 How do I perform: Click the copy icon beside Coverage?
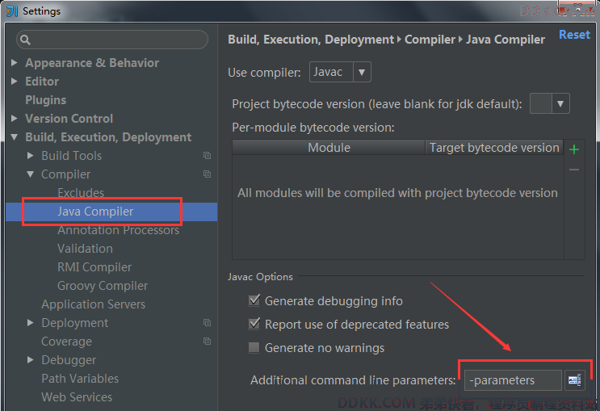pyautogui.click(x=207, y=341)
